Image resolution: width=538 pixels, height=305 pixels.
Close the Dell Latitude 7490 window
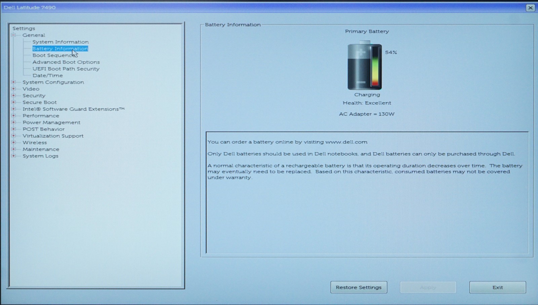(530, 8)
